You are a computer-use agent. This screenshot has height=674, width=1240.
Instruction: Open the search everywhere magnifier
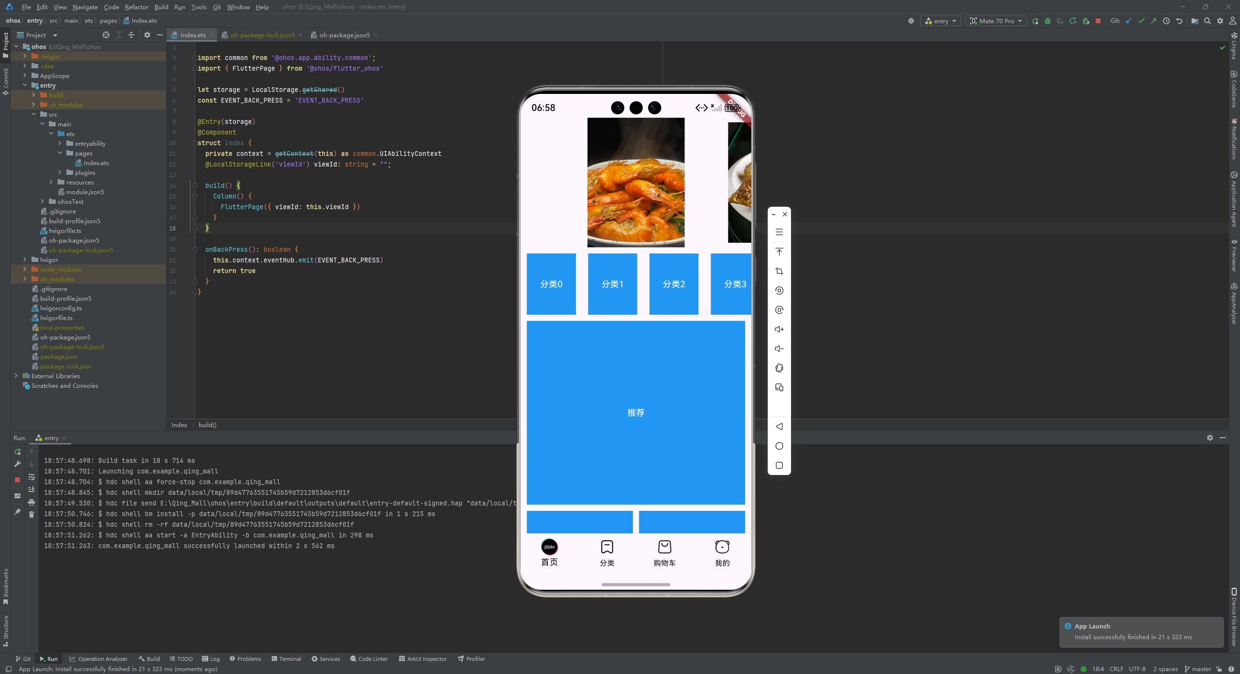point(1208,21)
